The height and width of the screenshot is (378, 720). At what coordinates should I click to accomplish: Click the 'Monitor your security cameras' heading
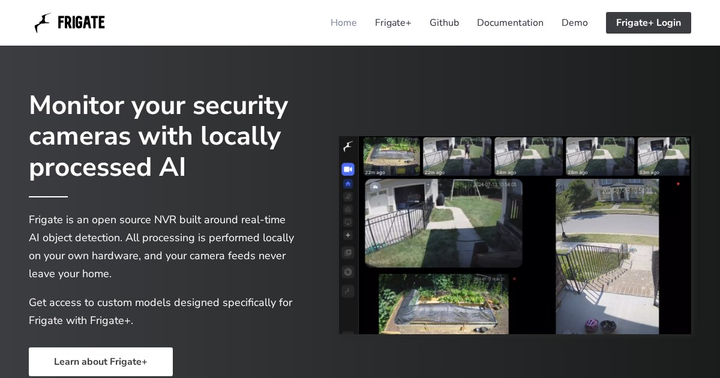coord(159,136)
